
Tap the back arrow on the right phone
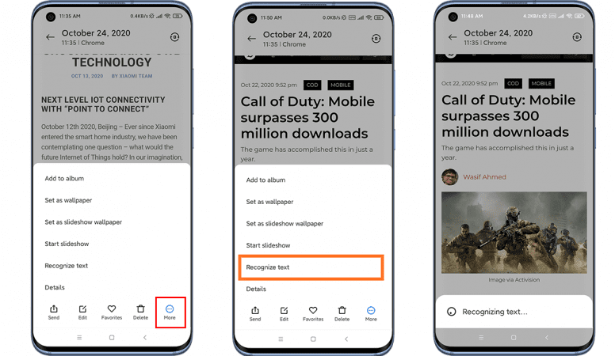[x=453, y=37]
